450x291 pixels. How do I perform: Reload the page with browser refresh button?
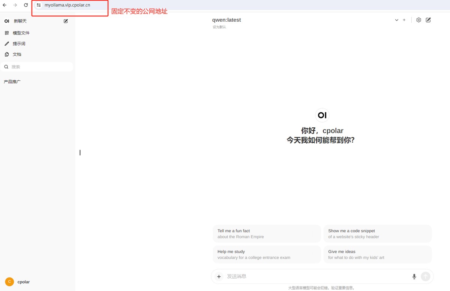pos(26,5)
